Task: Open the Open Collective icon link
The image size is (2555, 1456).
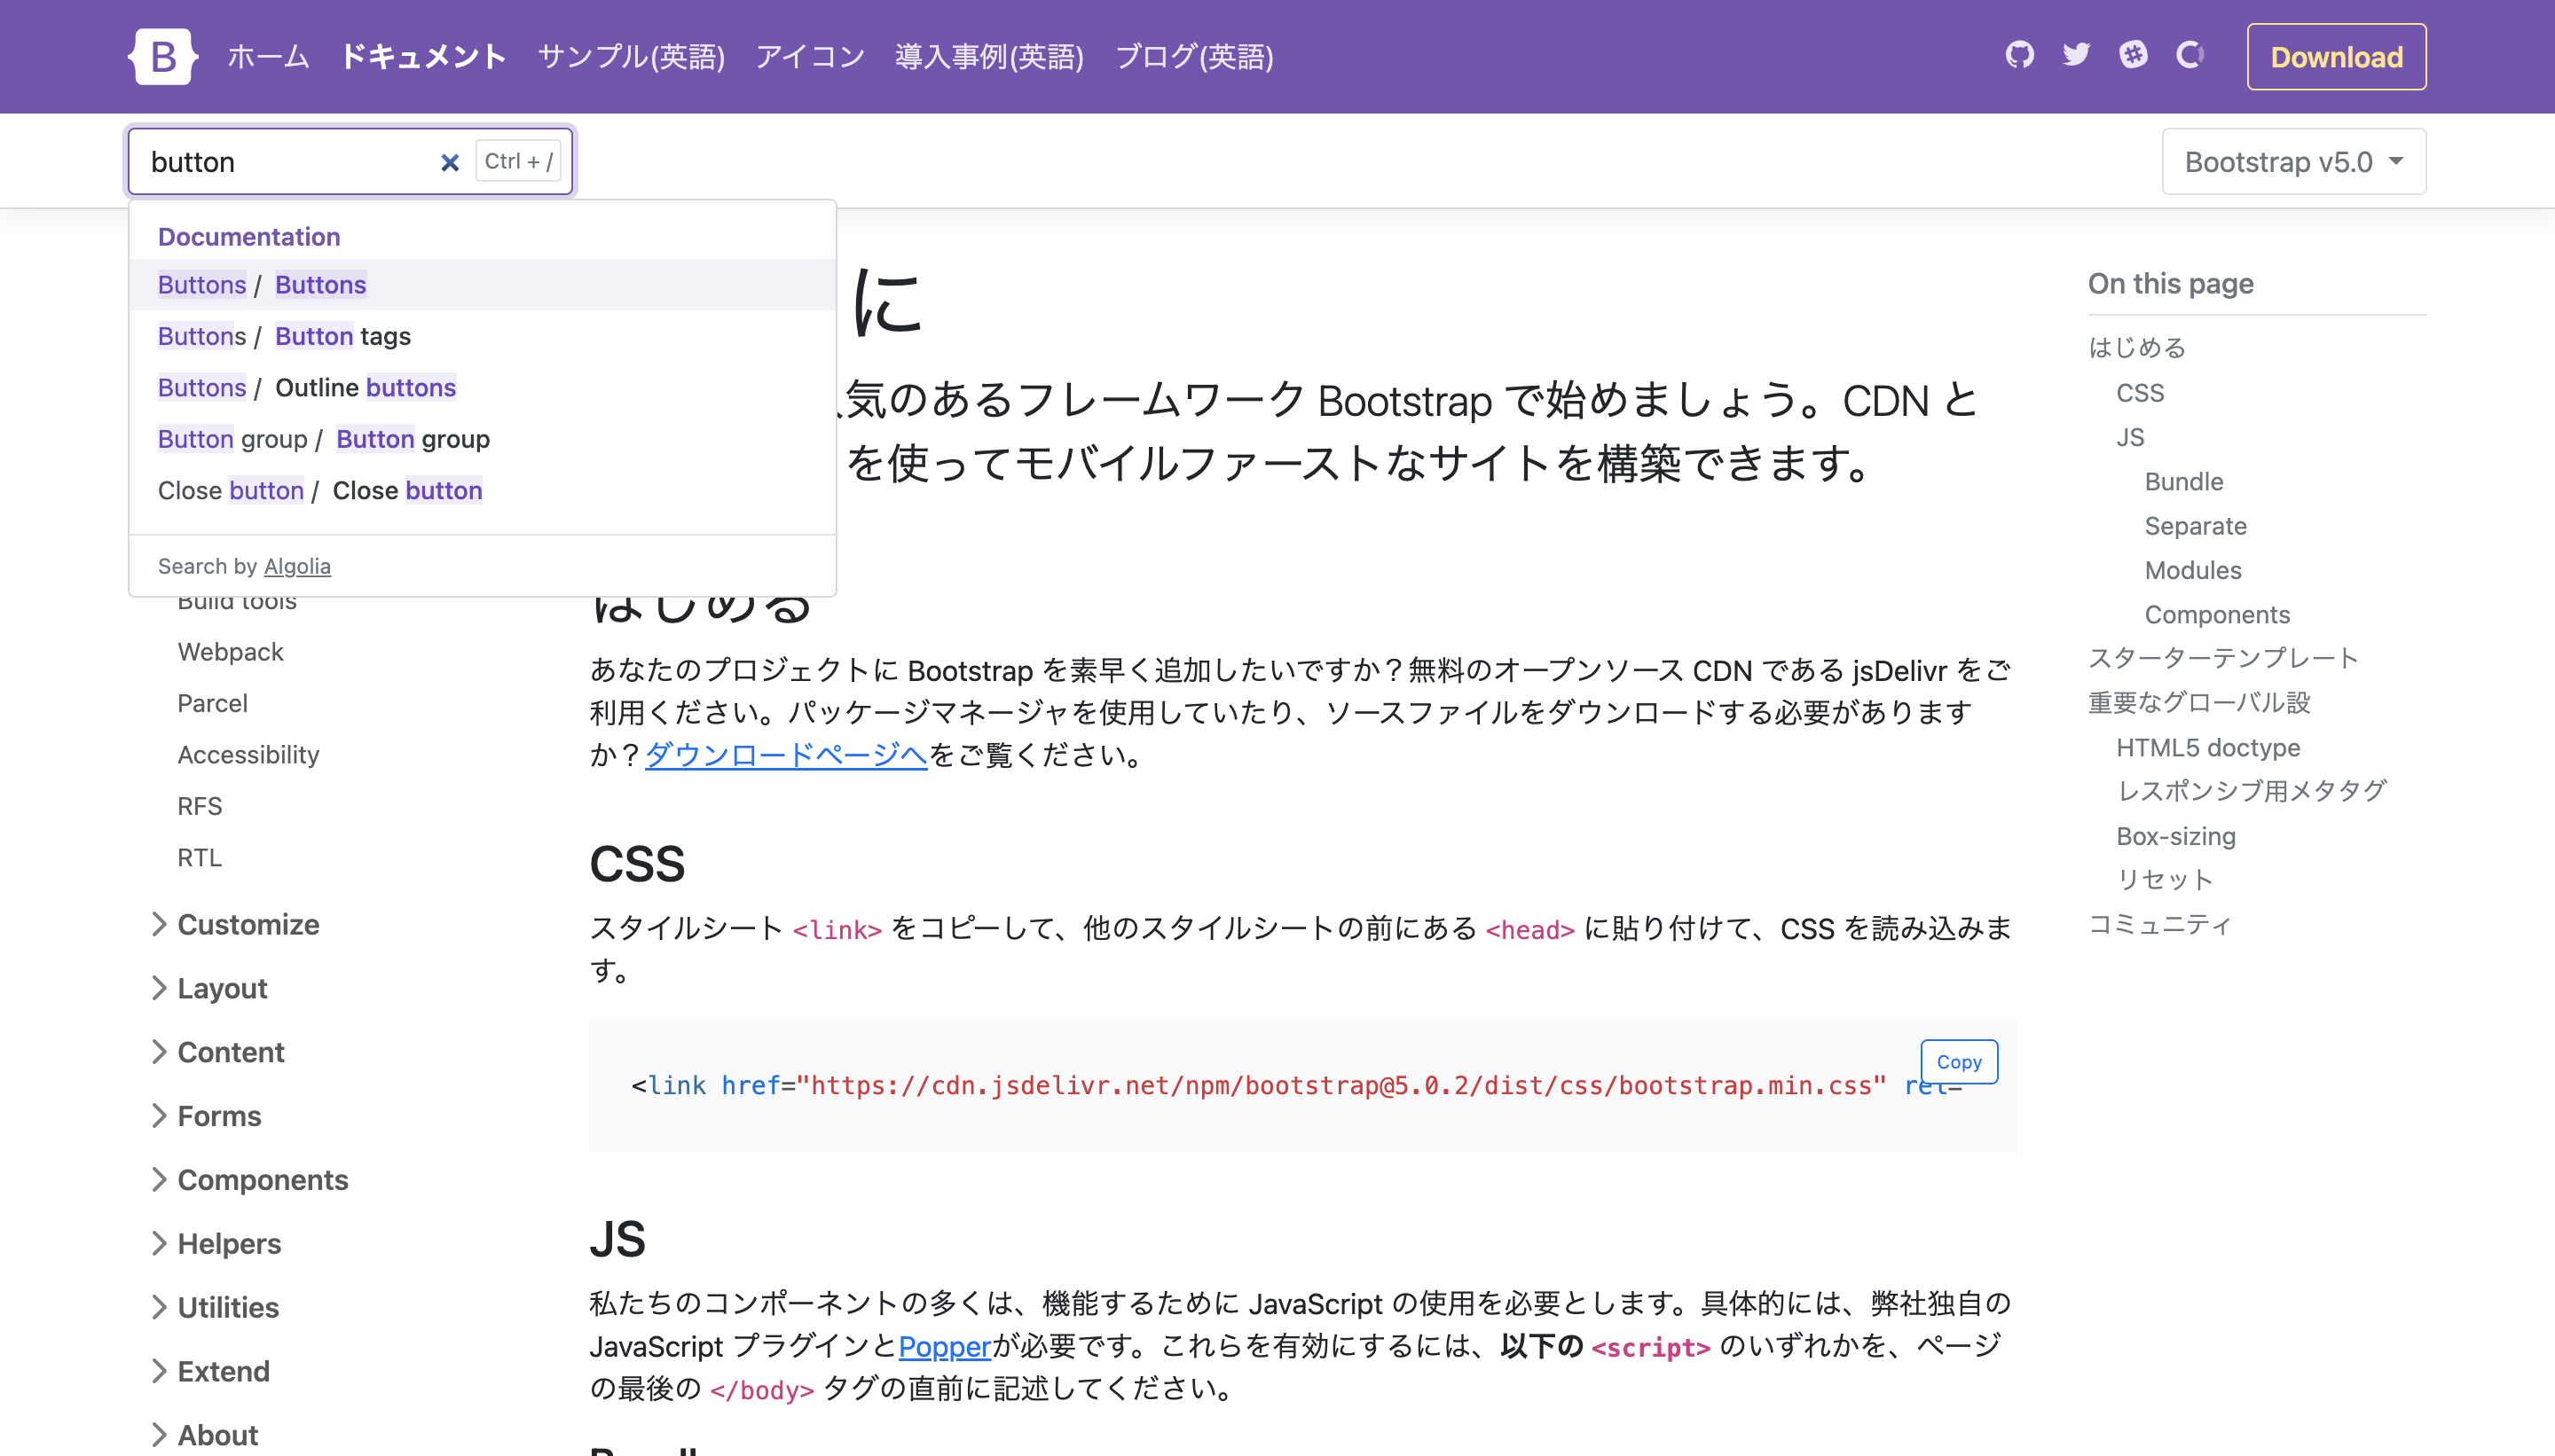Action: [2189, 55]
